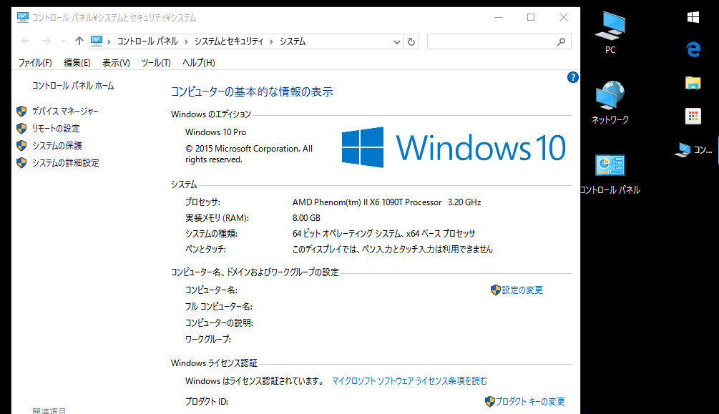Open the blue help question mark
Viewport: 719px width, 414px height.
573,77
